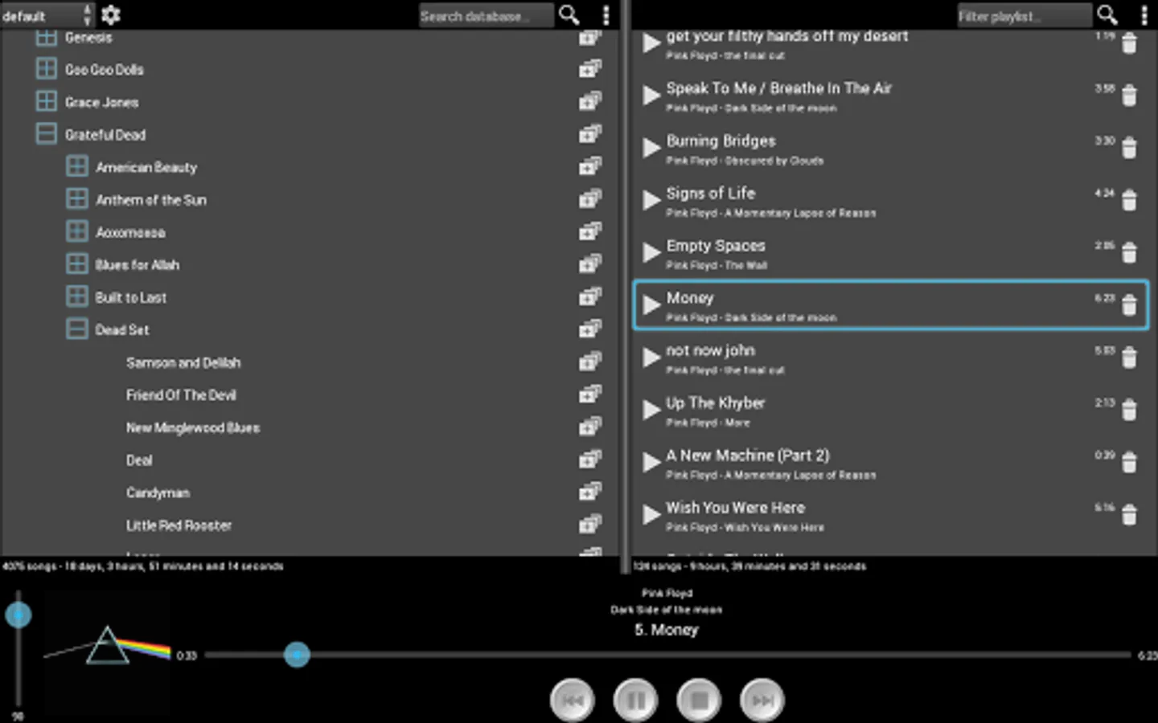Delete Speak To Me / Breathe from playlist

(1130, 96)
